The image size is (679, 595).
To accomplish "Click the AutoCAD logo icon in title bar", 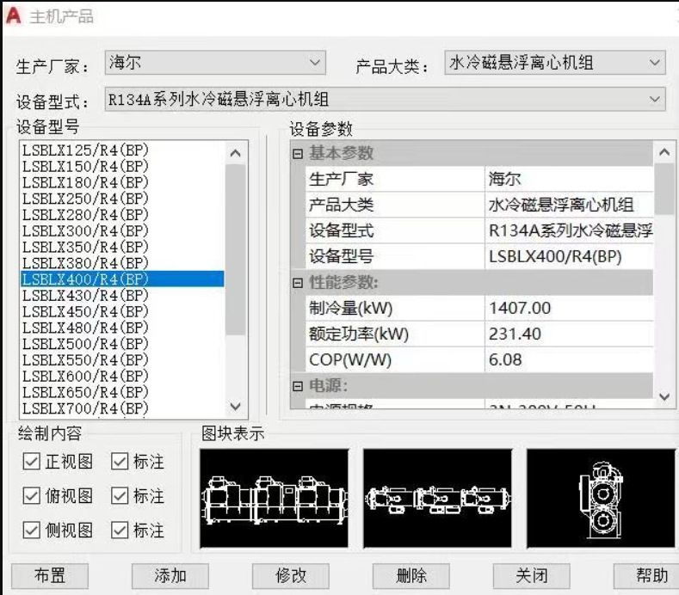I will pos(14,16).
